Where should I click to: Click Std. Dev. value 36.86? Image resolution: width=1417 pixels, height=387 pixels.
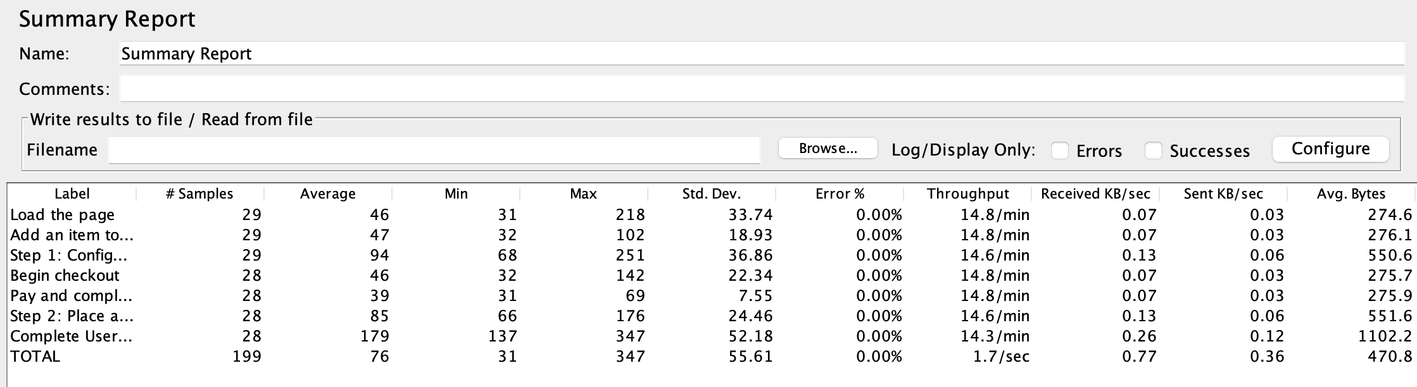click(x=750, y=255)
